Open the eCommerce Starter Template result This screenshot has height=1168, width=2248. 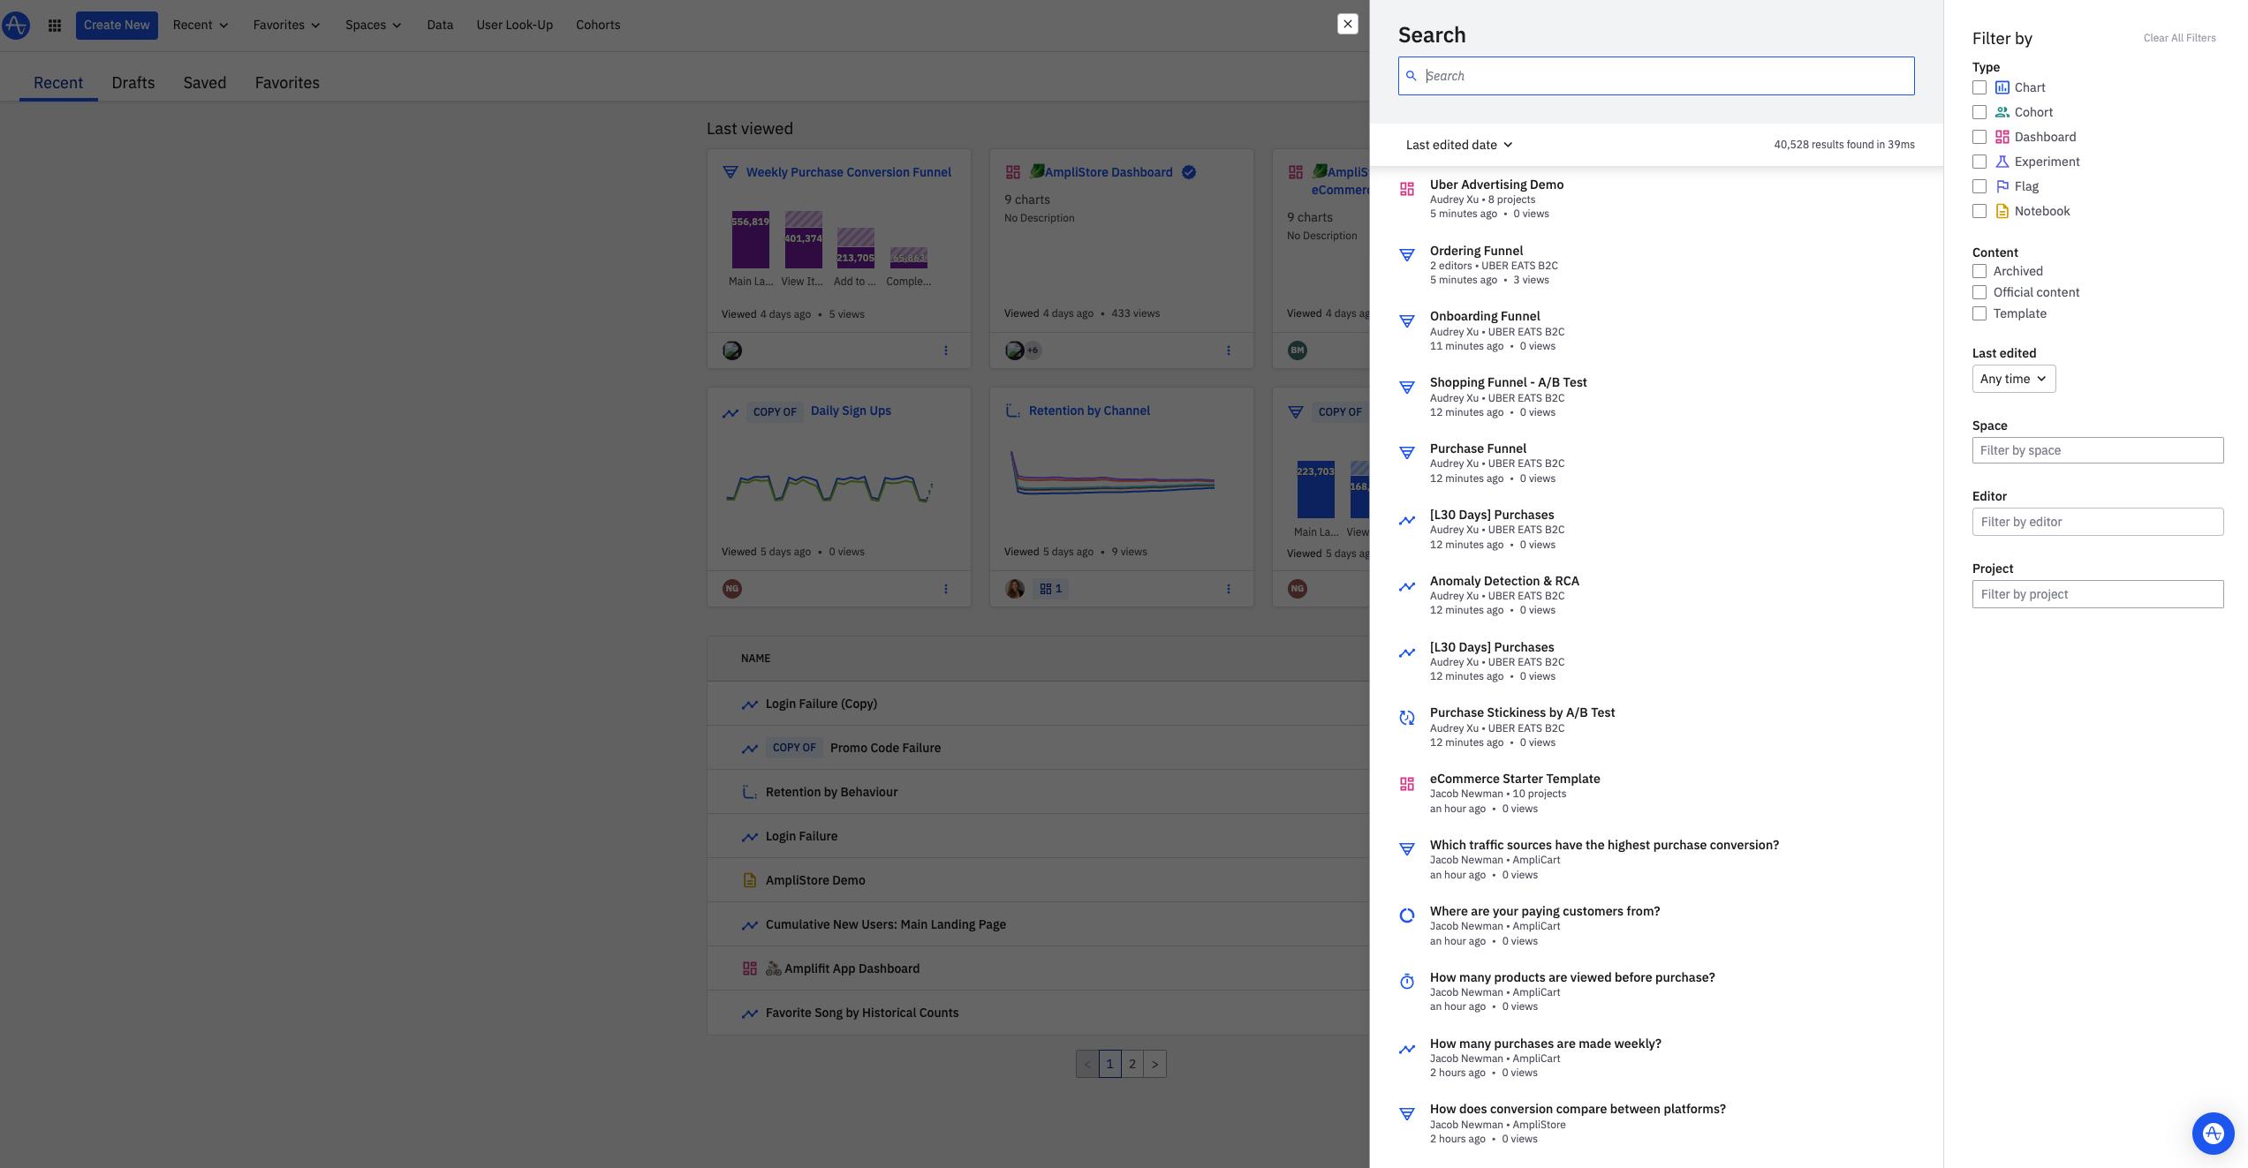pos(1514,779)
